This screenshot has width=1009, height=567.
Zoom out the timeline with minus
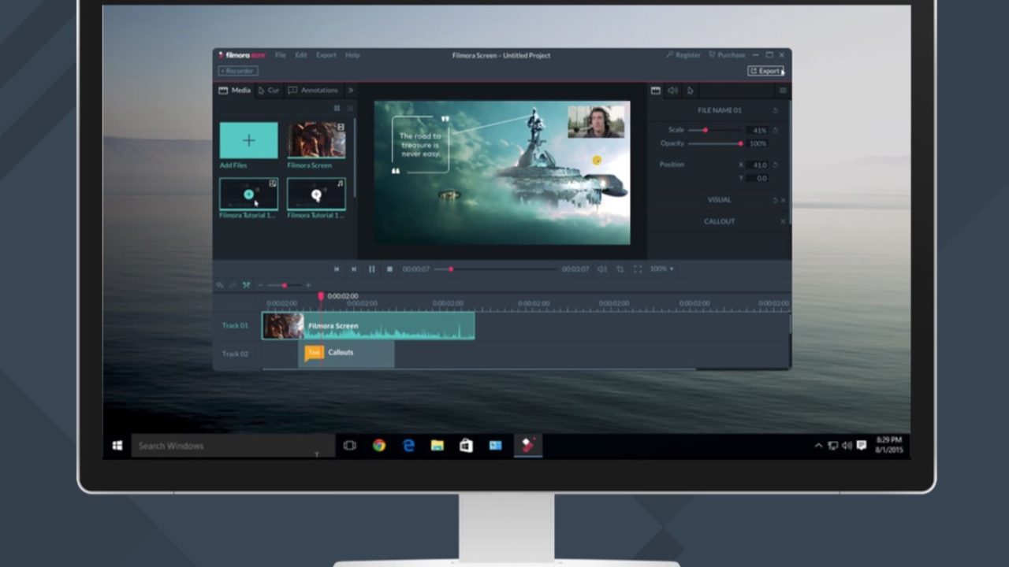(x=260, y=285)
